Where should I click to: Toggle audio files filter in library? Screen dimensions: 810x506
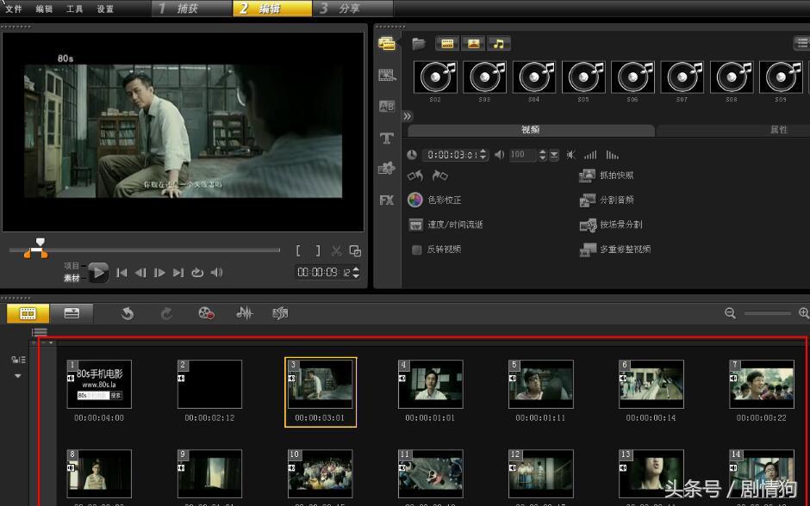pos(499,44)
